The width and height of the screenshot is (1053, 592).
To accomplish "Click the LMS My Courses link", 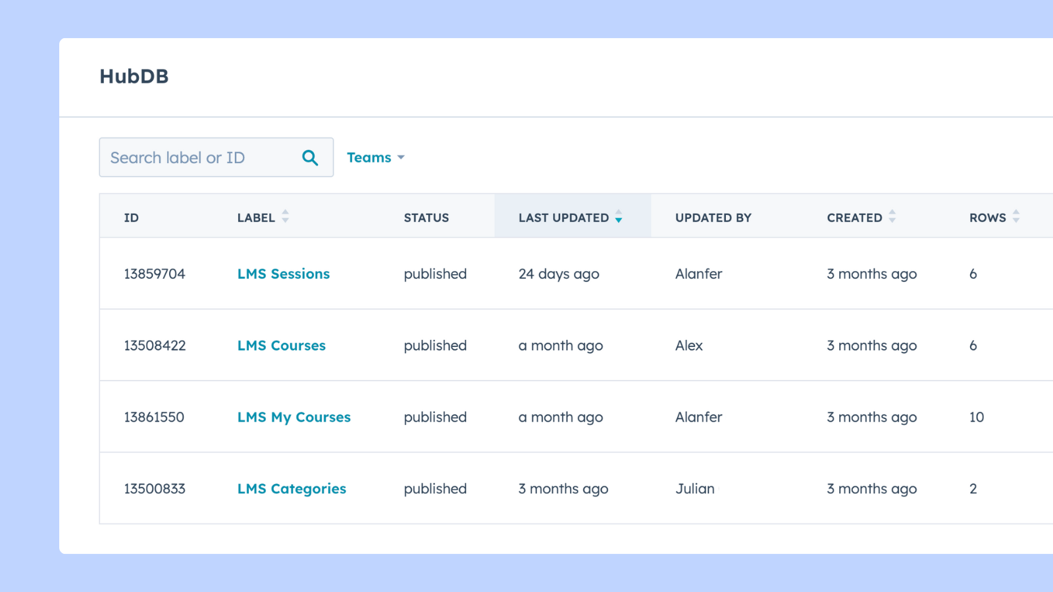I will pyautogui.click(x=294, y=417).
